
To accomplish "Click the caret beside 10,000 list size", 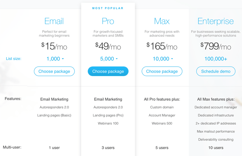I will coord(172,59).
